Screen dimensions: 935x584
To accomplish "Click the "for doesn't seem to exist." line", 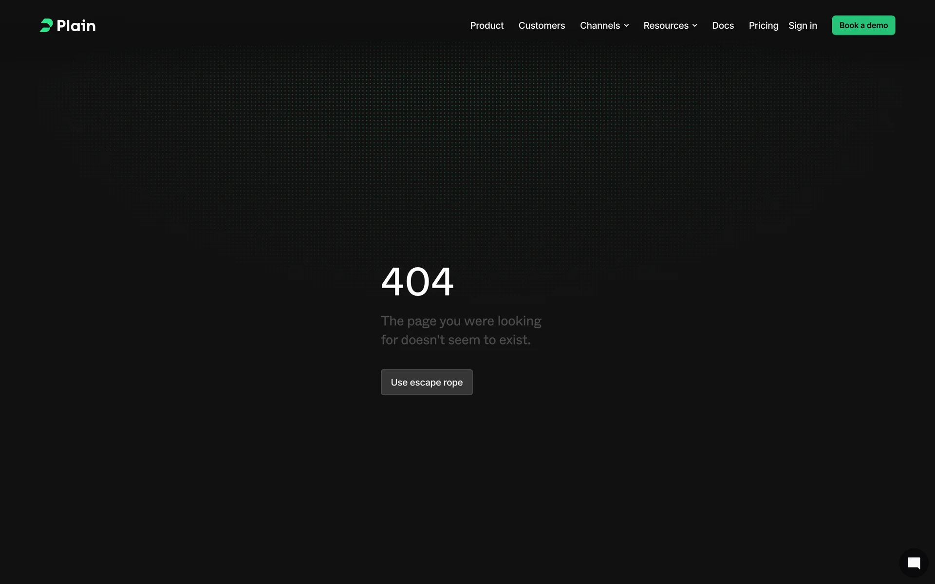I will [x=455, y=340].
